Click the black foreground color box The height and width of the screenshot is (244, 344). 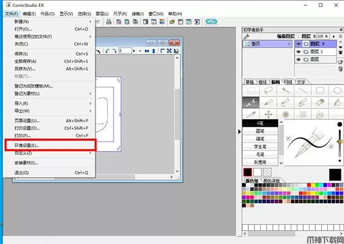click(x=248, y=172)
